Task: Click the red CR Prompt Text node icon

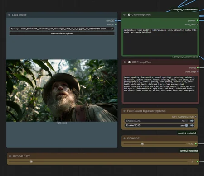Action: click(x=129, y=62)
